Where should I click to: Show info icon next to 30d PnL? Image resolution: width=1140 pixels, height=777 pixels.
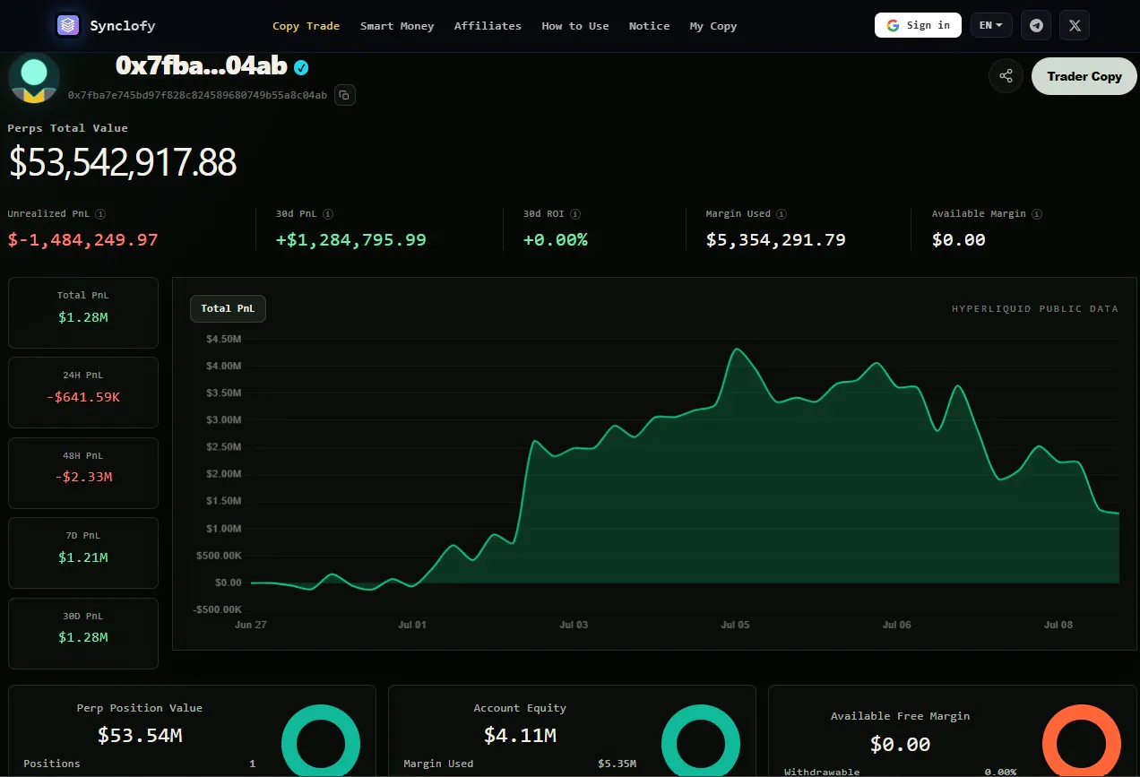coord(328,214)
